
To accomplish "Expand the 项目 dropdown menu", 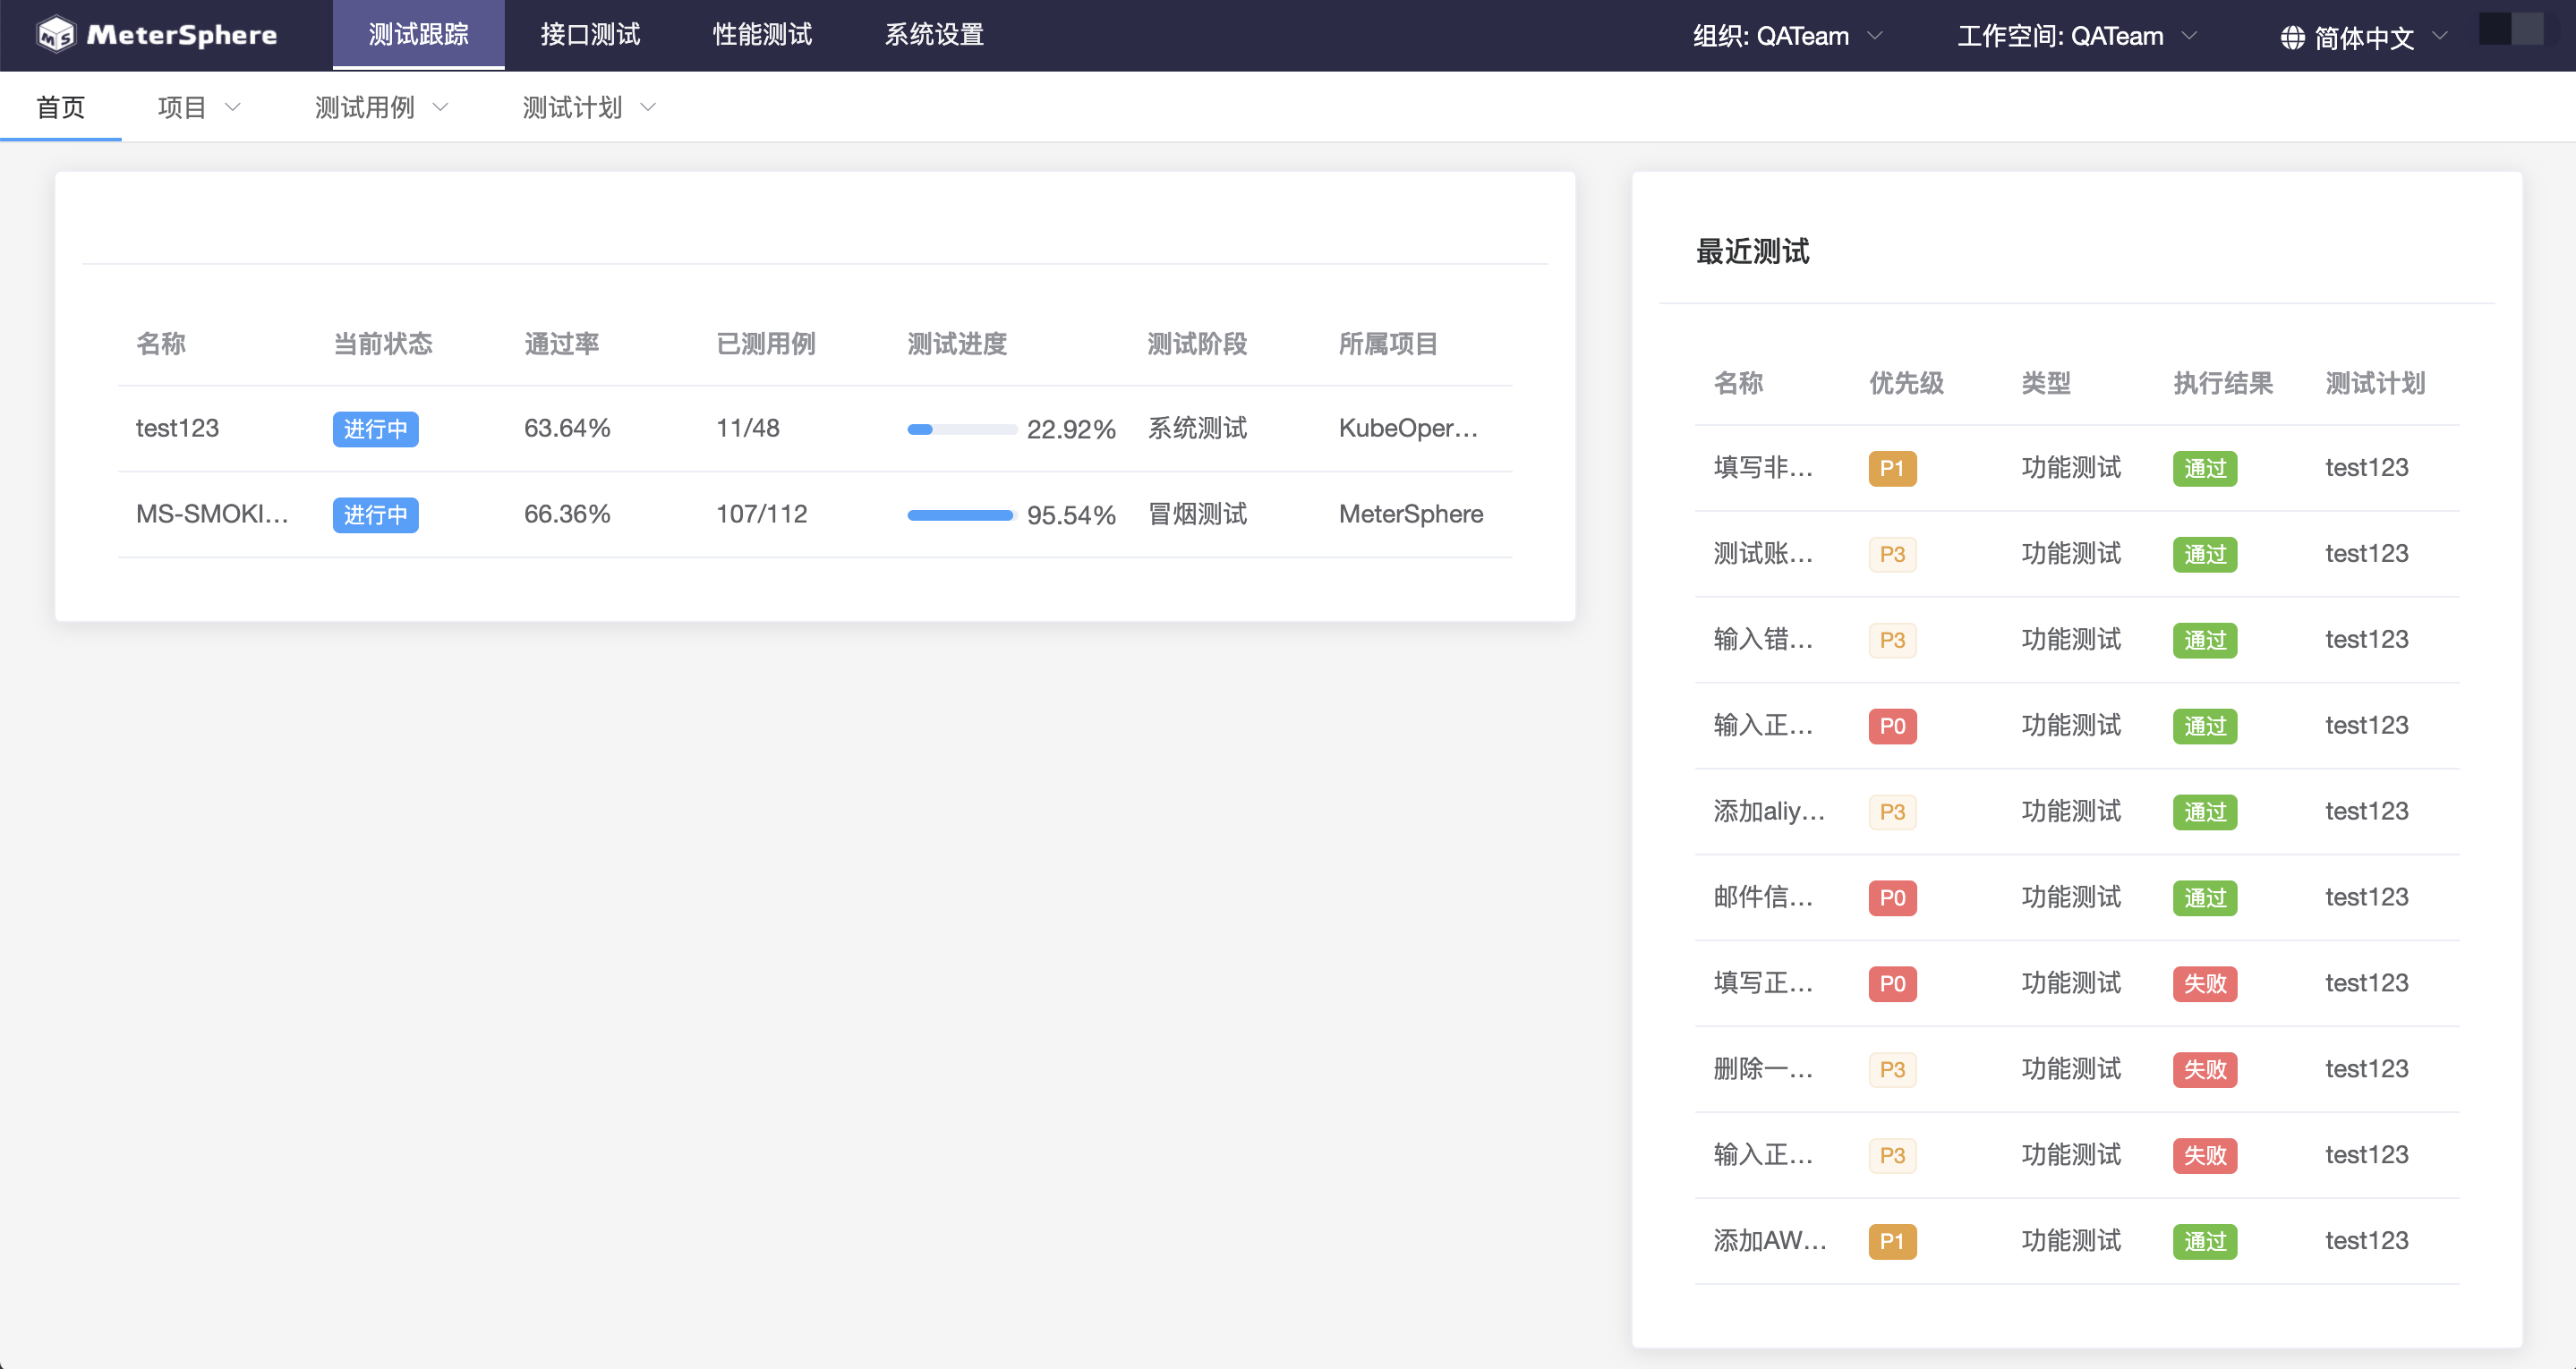I will click(199, 107).
